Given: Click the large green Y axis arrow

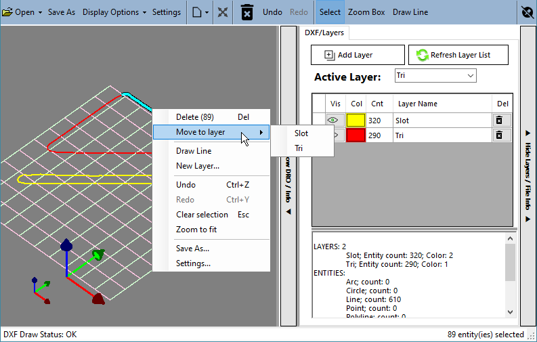Looking at the screenshot, I should (98, 255).
